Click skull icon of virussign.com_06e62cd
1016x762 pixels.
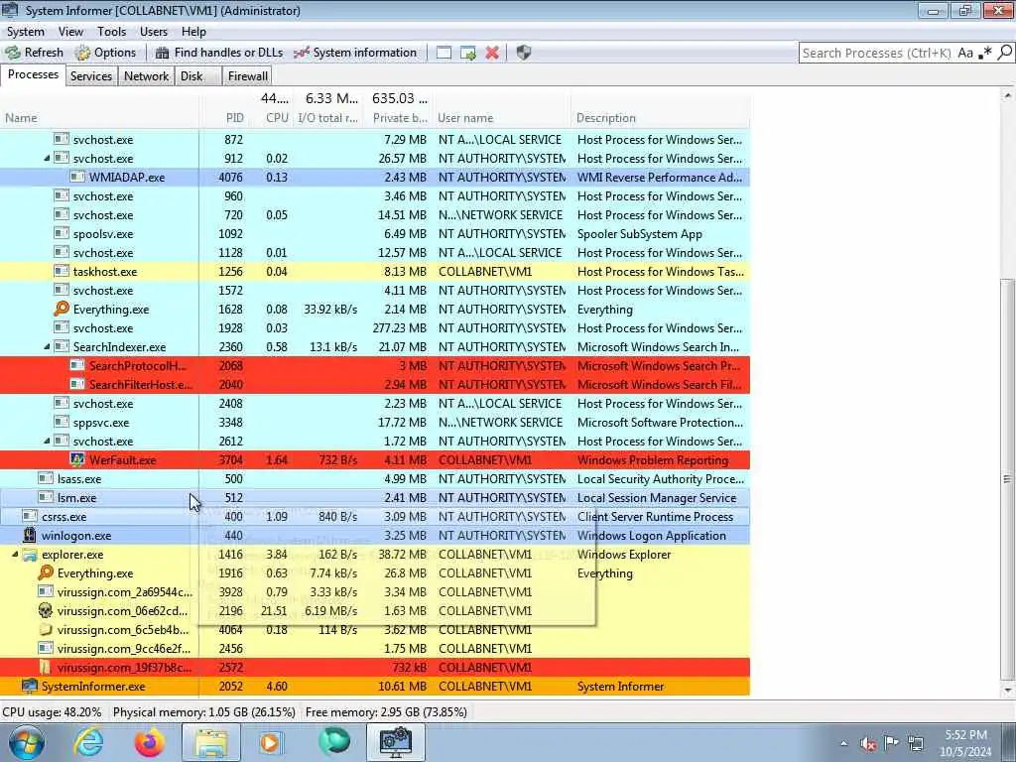pyautogui.click(x=46, y=610)
